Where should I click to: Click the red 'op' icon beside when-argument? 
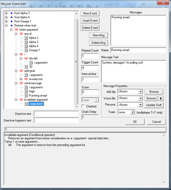tap(16, 30)
